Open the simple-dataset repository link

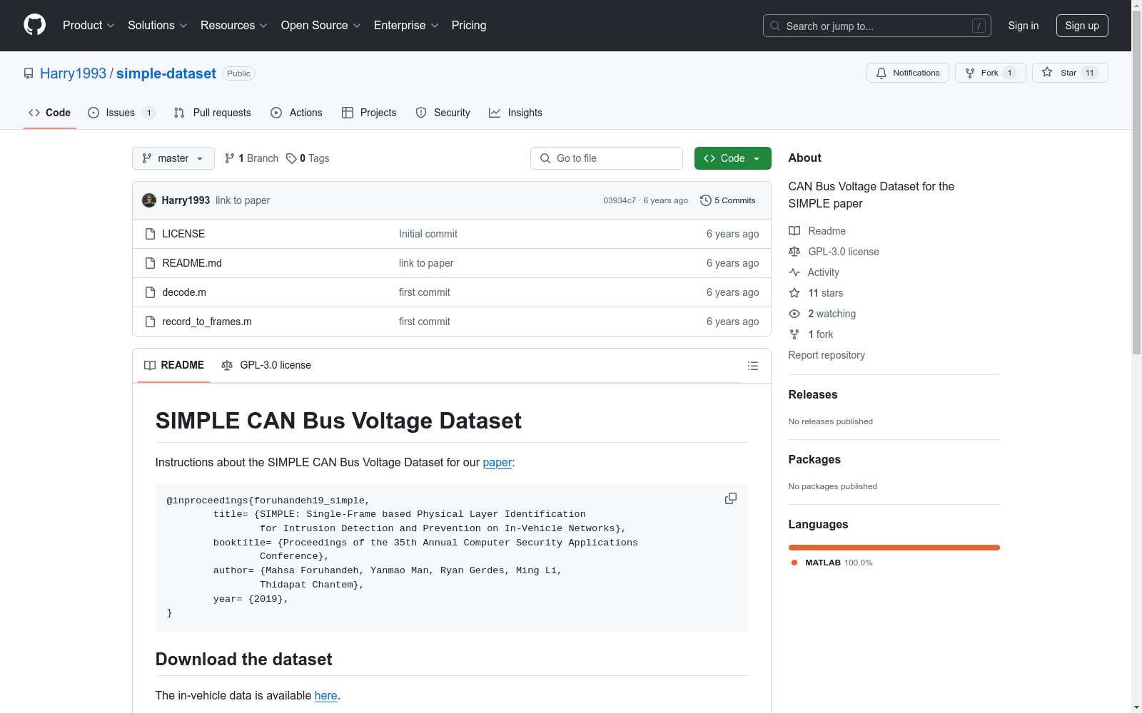[x=166, y=73]
